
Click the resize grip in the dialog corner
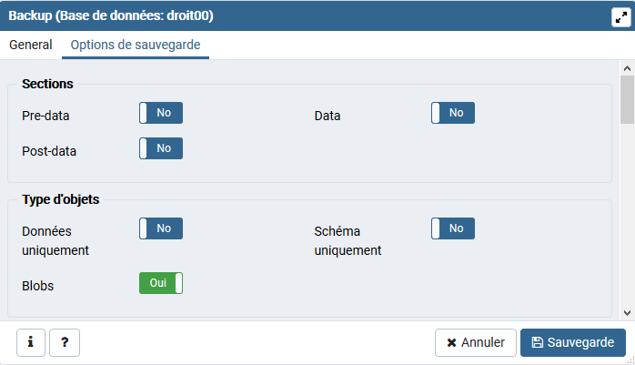630,360
